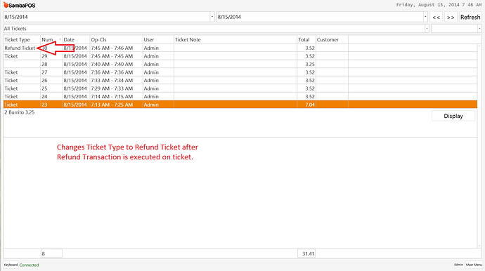This screenshot has height=271, width=485.
Task: Click the SambaPOS logo icon
Action: [6, 5]
